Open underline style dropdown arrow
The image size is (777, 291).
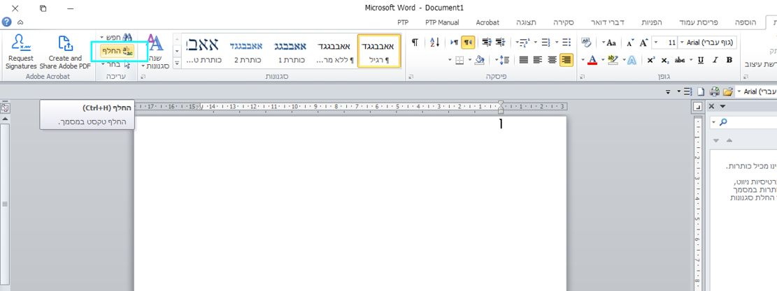(692, 60)
